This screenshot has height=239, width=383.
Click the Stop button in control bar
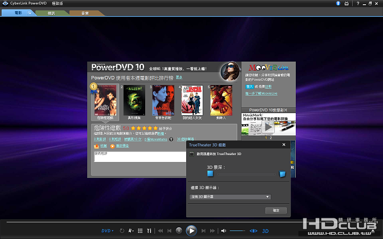[179, 231]
